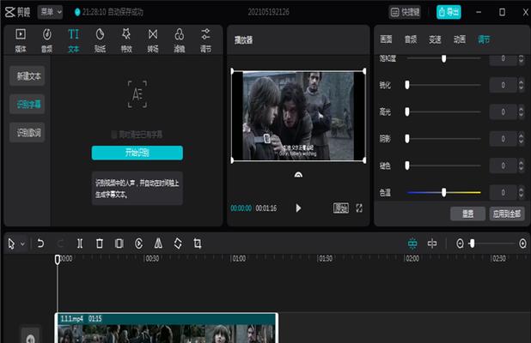Zoom in the timeline with plus icon
Screen dimensions: 531x343
(x=523, y=244)
